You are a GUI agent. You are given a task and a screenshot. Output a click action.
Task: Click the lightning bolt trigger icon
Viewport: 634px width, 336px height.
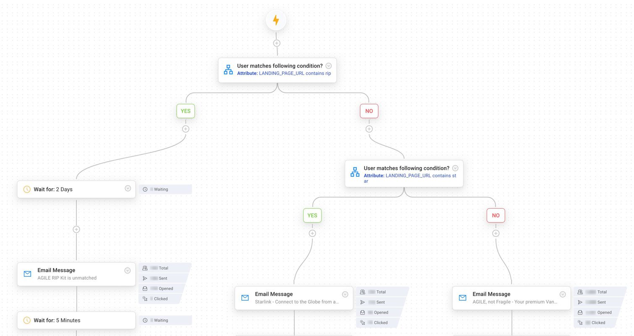tap(276, 20)
